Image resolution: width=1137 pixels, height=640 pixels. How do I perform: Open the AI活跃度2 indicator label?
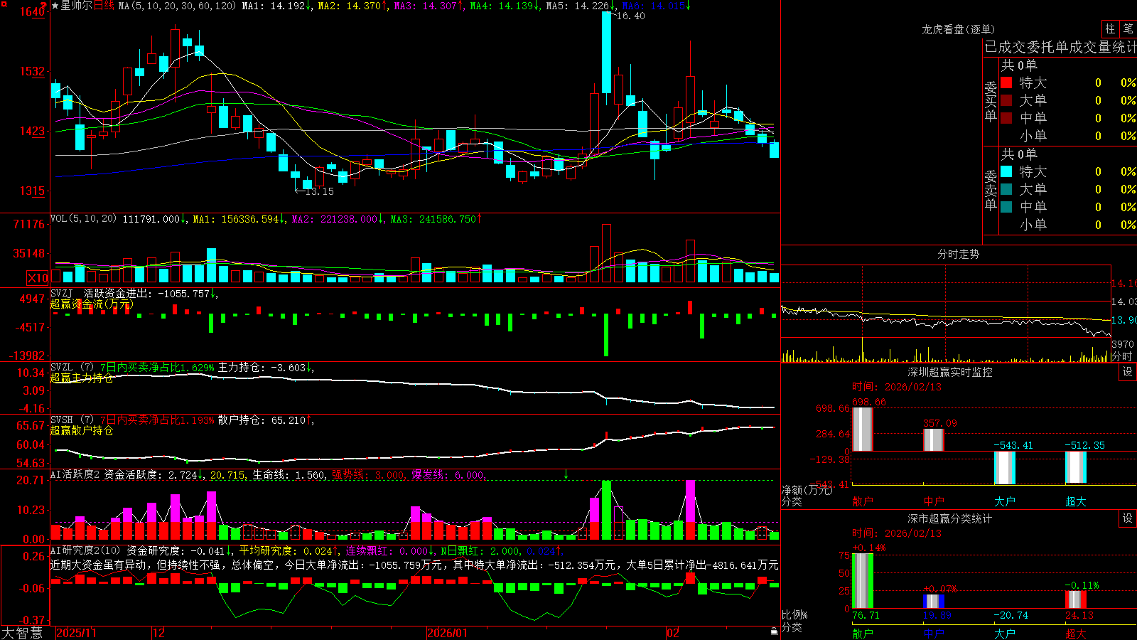tap(75, 474)
